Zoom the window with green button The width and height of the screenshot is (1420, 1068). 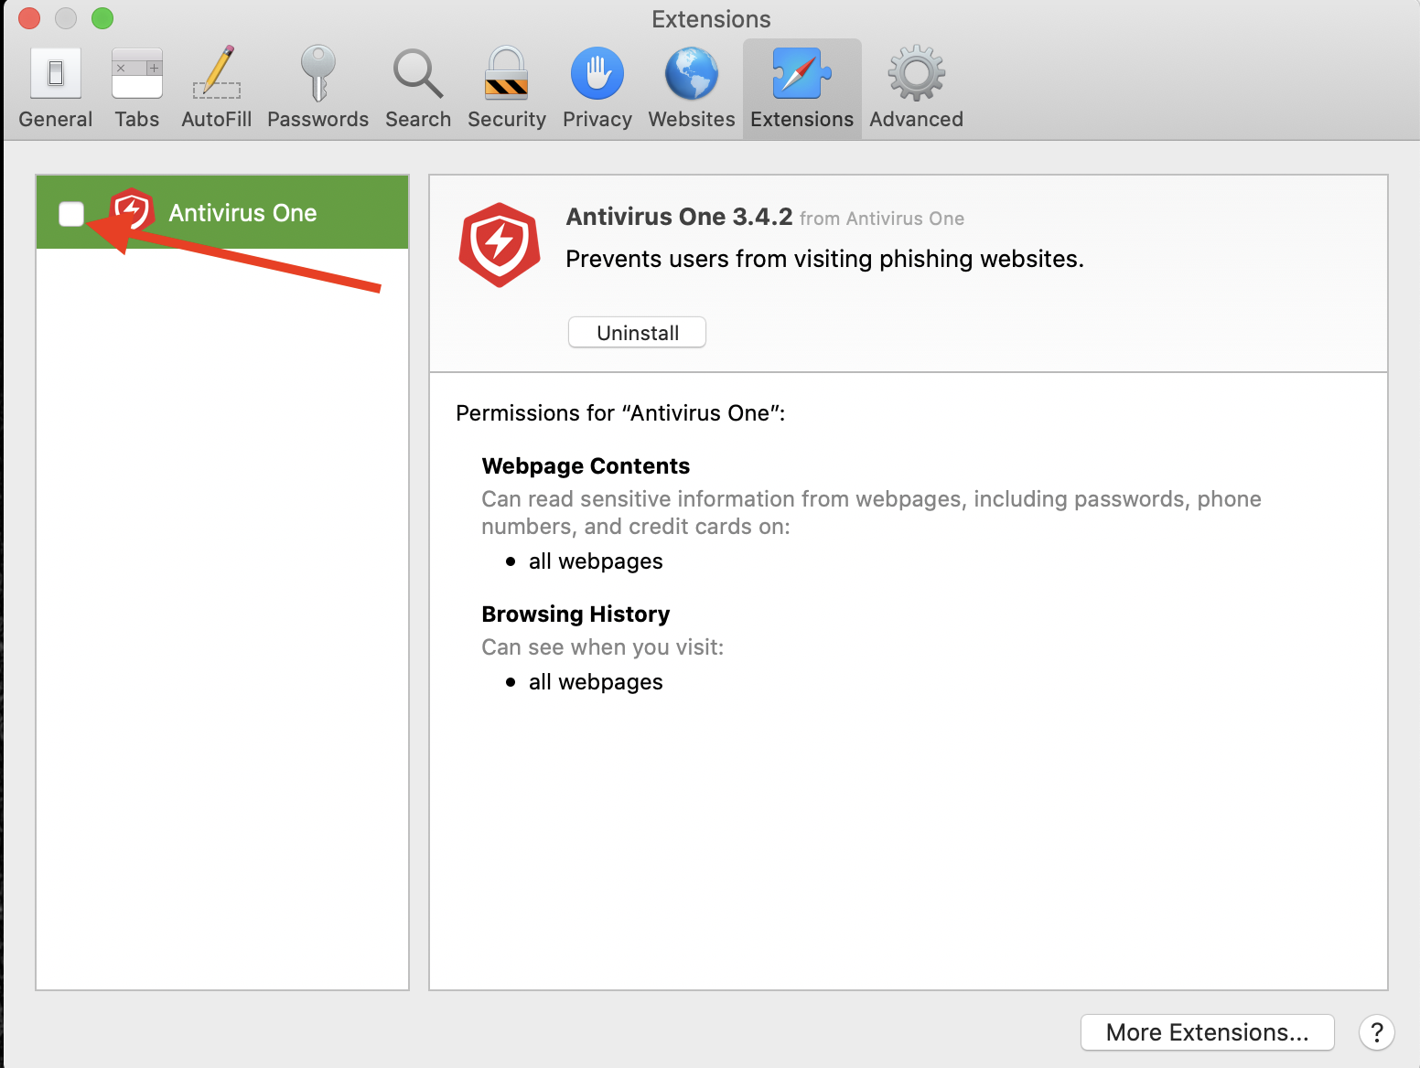pos(102,18)
